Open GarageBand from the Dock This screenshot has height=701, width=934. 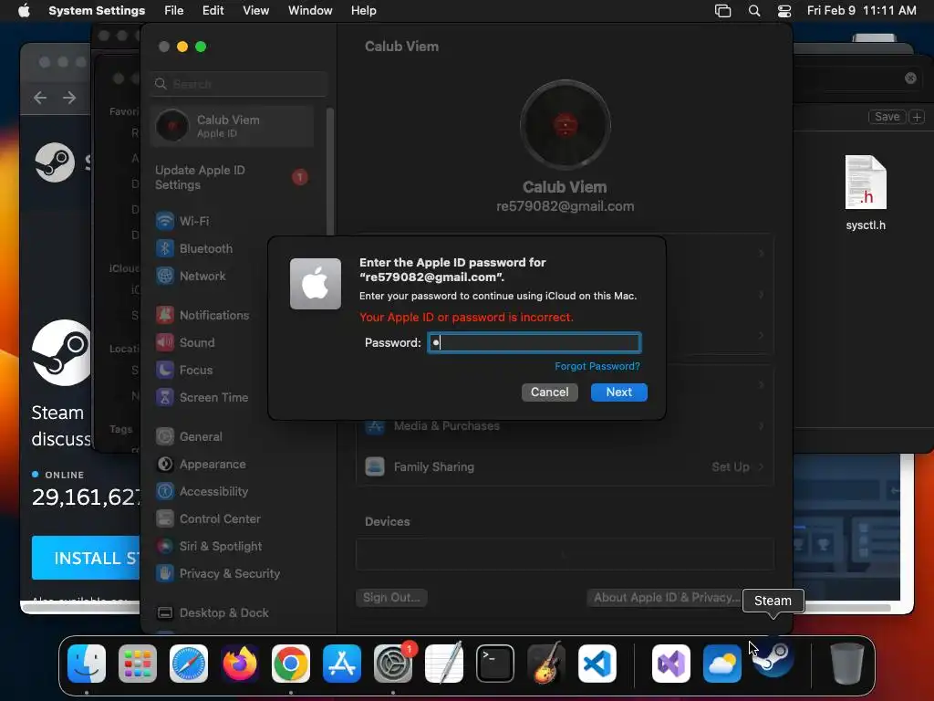(546, 664)
